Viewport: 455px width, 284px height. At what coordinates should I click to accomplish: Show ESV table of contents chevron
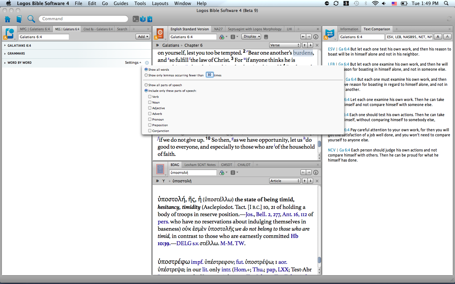tap(157, 45)
